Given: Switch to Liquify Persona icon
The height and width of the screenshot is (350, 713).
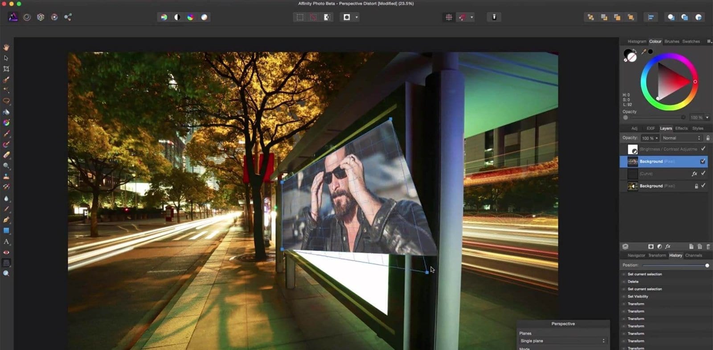Looking at the screenshot, I should tap(27, 17).
